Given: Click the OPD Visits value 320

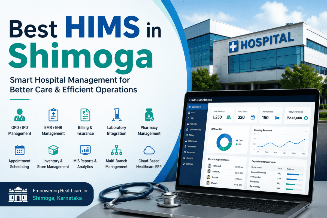Looking at the screenshot, I should 241,117.
